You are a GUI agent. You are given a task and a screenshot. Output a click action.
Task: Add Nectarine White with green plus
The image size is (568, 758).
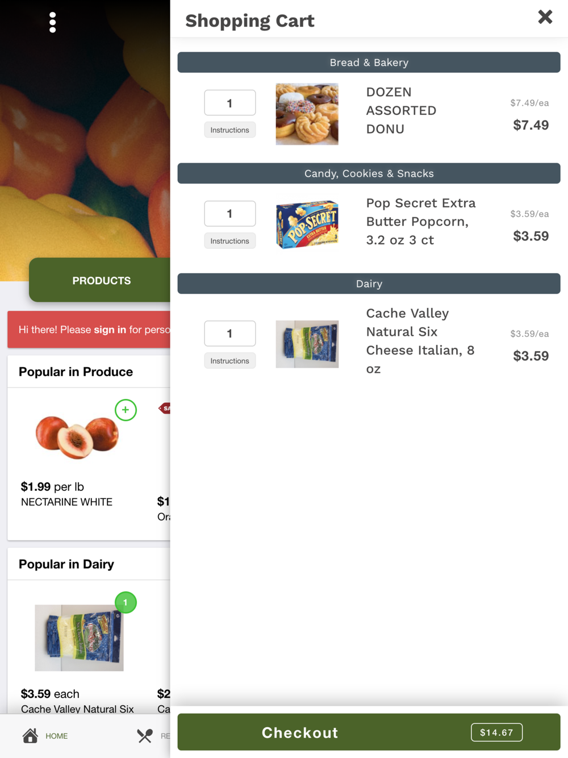pos(126,410)
